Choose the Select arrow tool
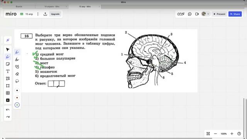The height and width of the screenshot is (139, 247). point(8,50)
